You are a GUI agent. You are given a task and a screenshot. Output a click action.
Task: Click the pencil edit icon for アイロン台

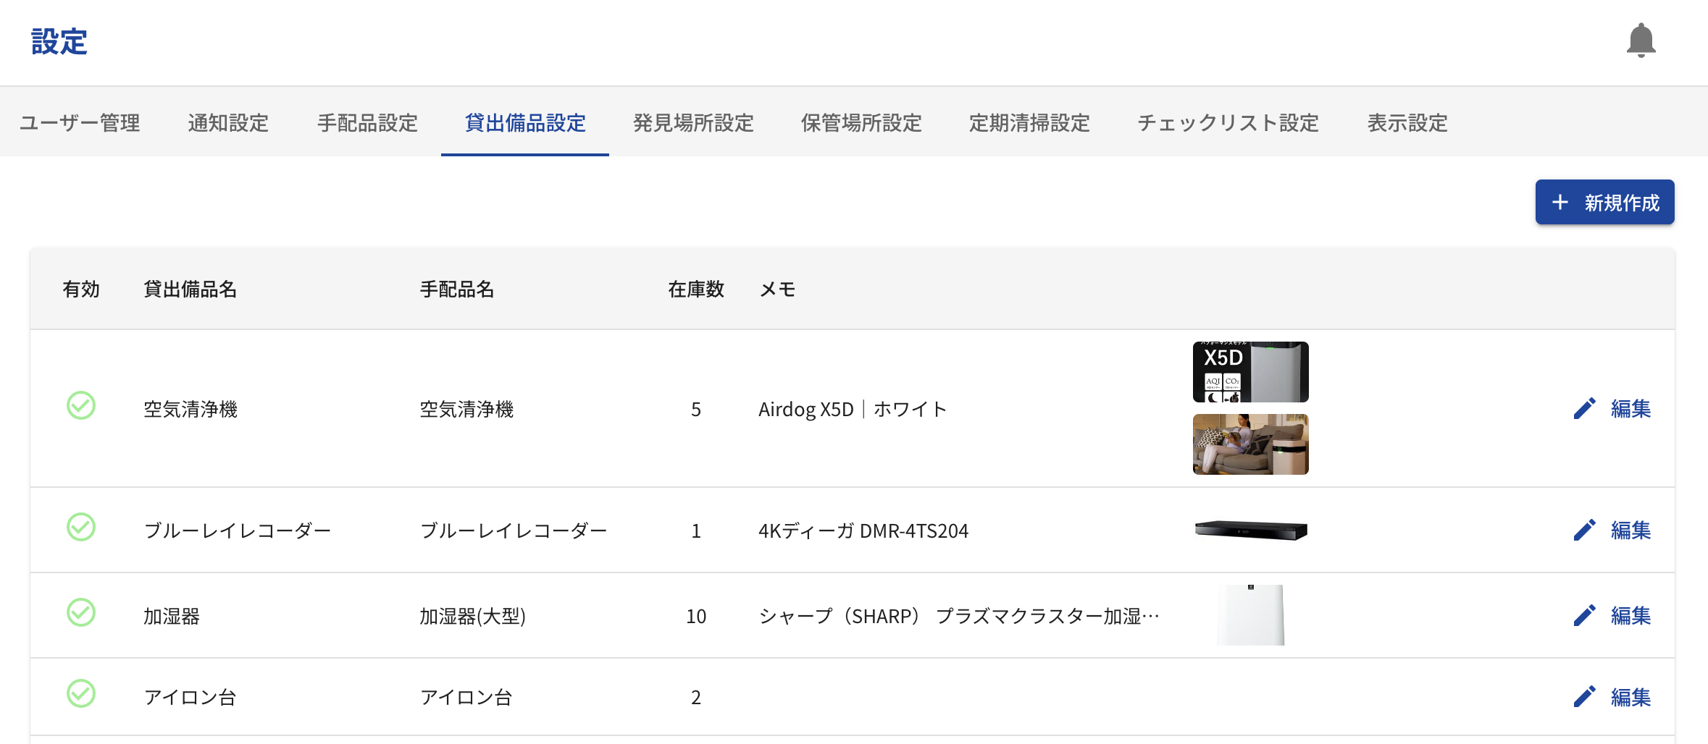[1584, 697]
